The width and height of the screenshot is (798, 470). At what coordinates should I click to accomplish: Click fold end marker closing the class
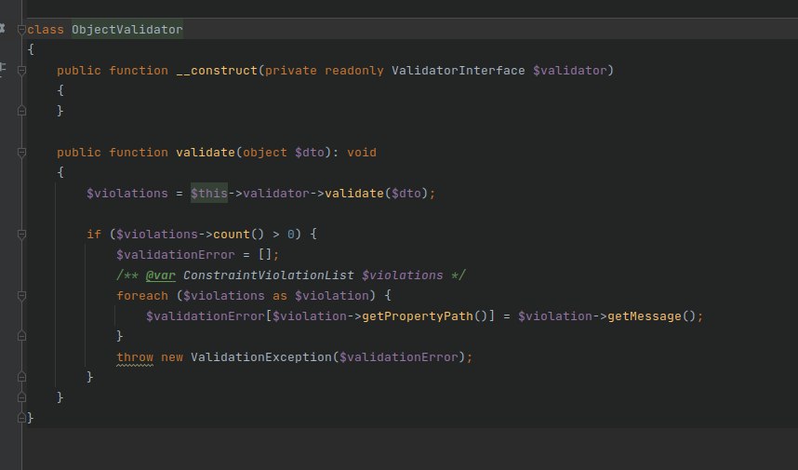click(21, 418)
